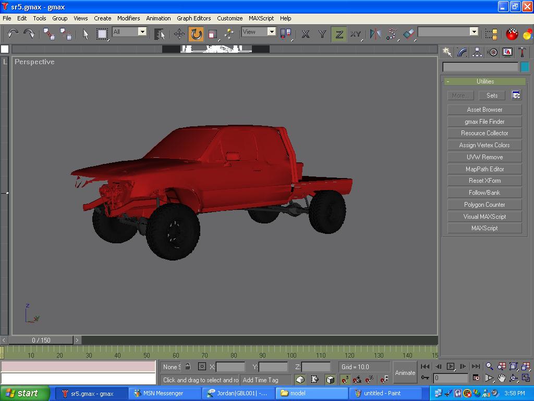Open the Utilities hammer panel tab

tap(521, 52)
